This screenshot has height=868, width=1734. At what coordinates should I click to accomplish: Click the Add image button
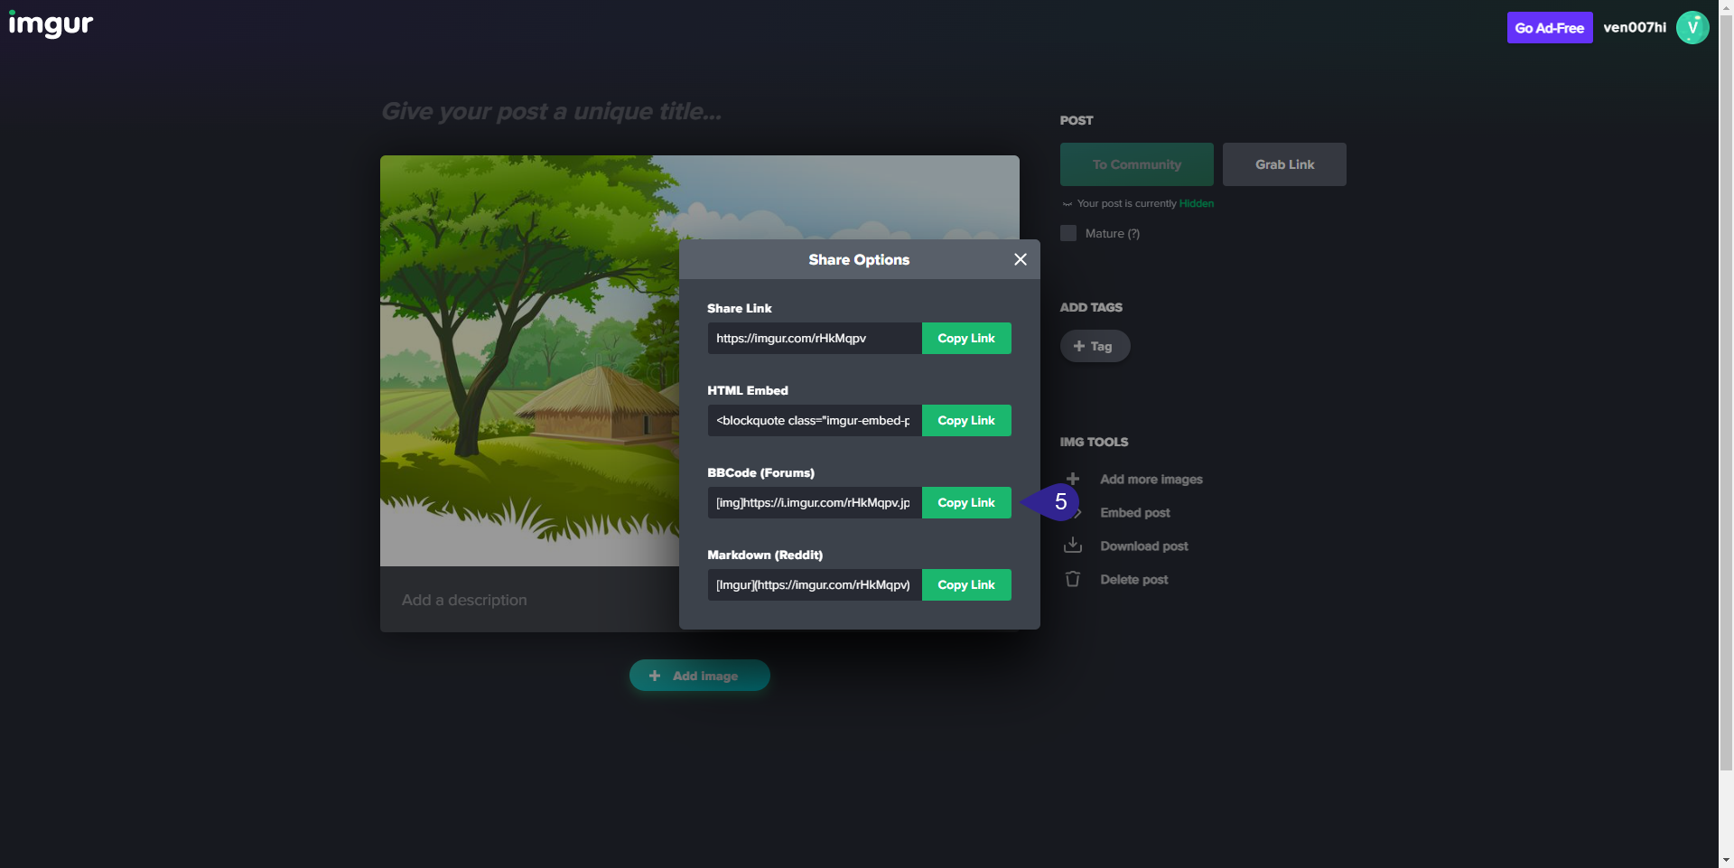[x=699, y=676]
